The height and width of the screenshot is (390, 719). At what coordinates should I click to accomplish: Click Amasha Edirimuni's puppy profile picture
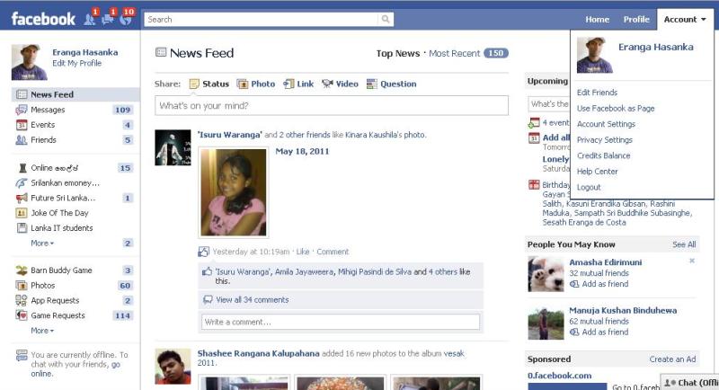546,274
